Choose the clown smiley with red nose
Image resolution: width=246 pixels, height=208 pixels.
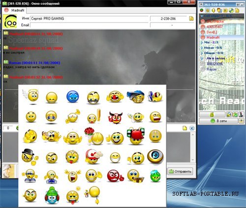pyautogui.click(x=115, y=97)
